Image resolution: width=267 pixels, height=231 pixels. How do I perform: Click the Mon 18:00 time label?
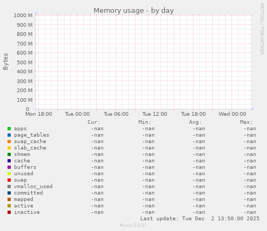(39, 114)
